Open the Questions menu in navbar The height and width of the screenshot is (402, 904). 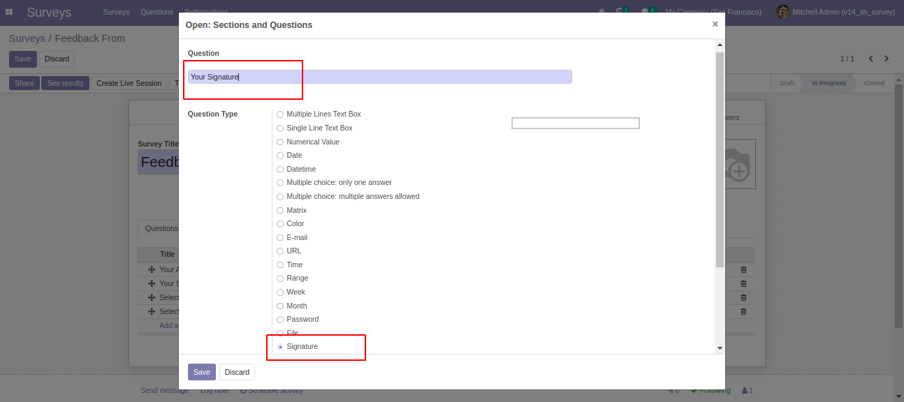click(156, 12)
